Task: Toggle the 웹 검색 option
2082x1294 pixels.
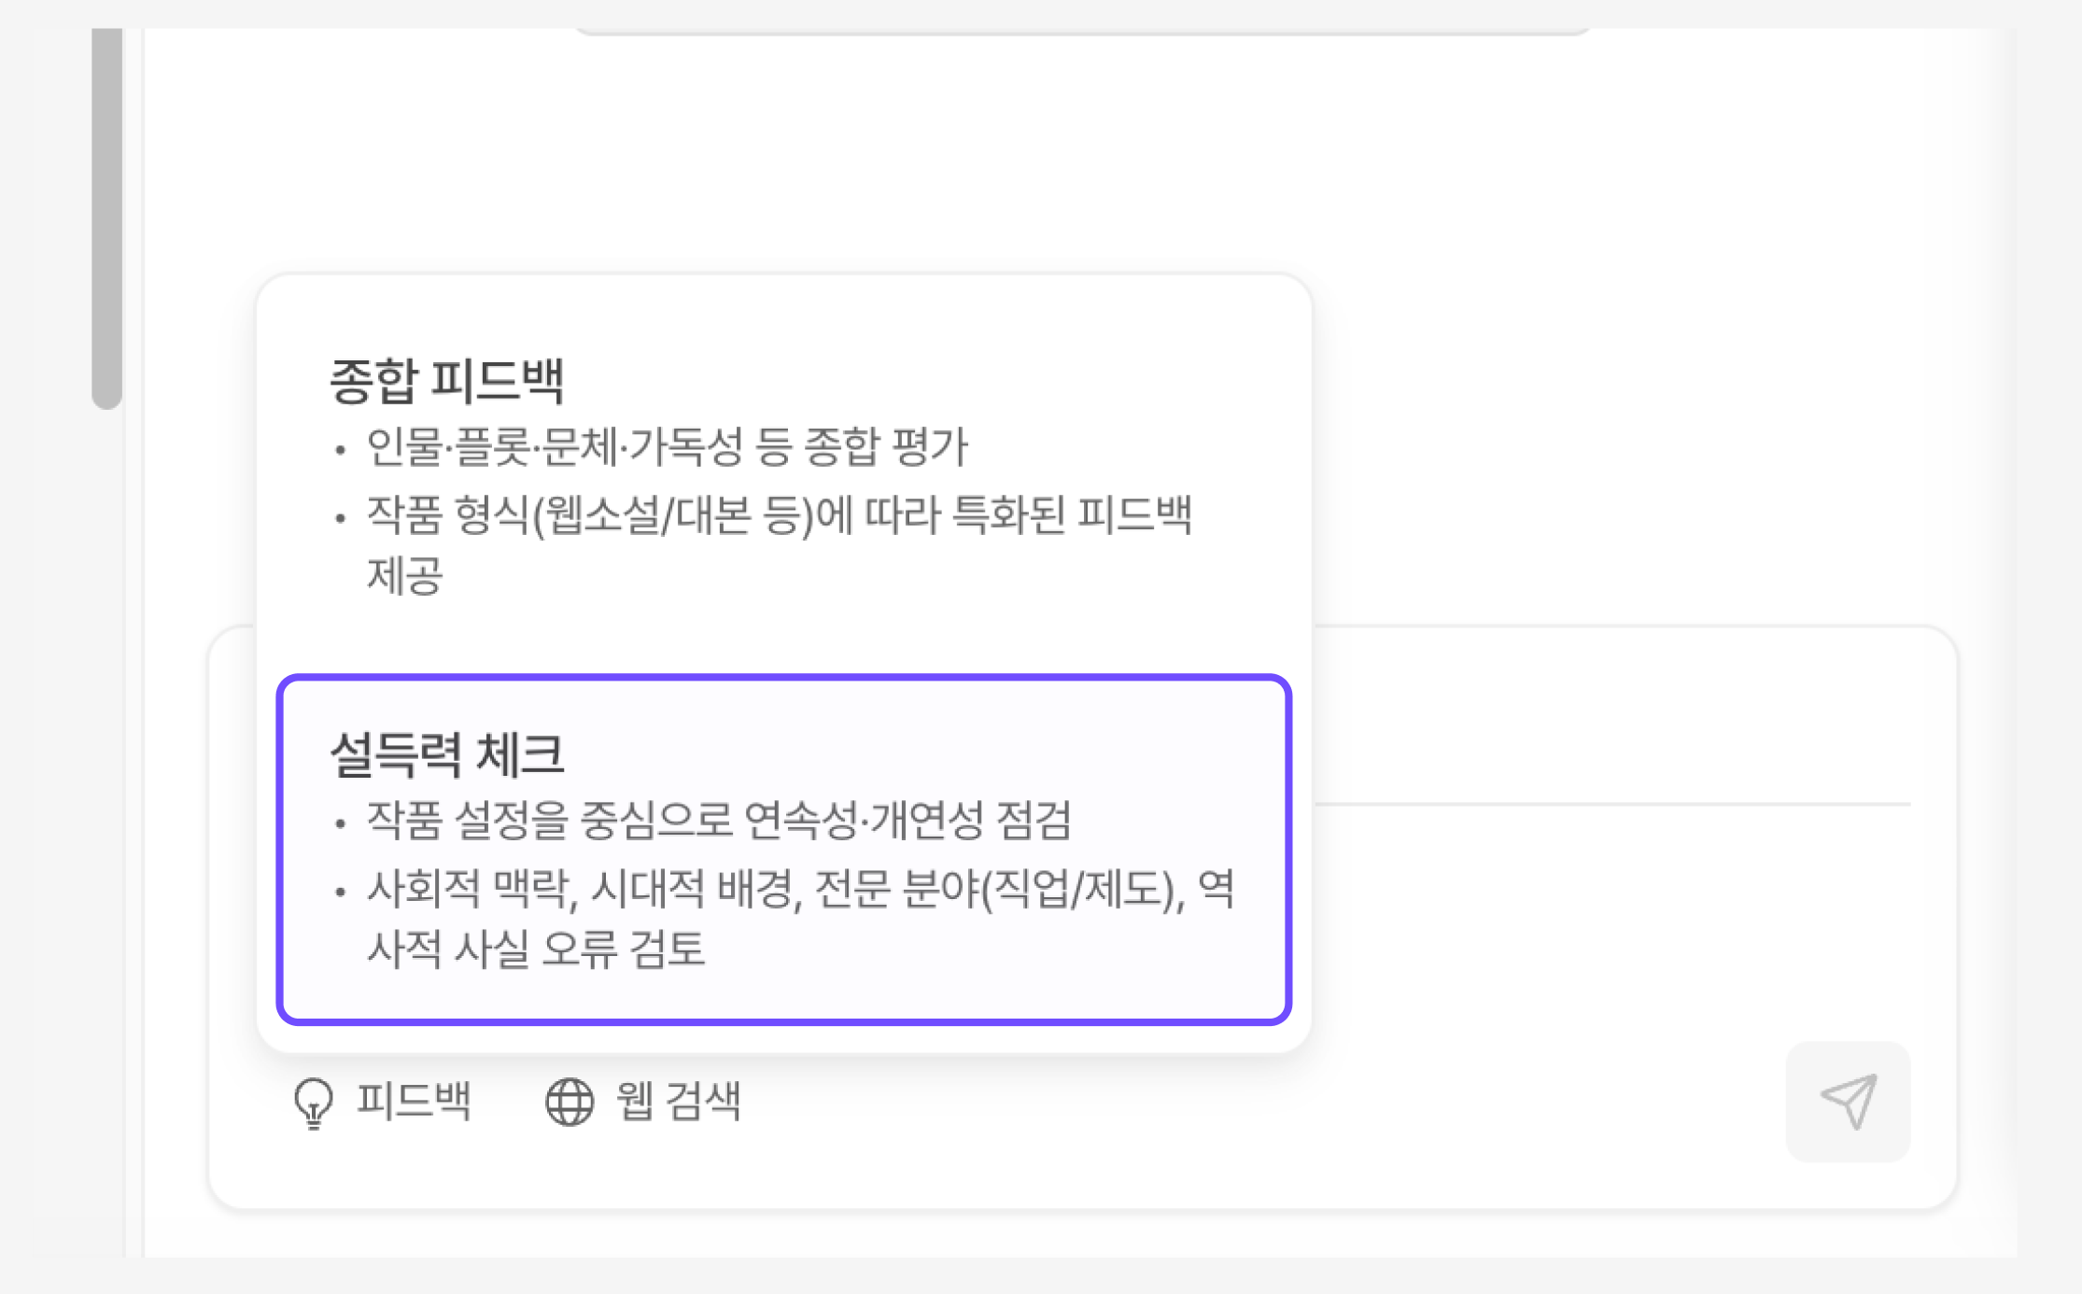Action: pyautogui.click(x=644, y=1102)
